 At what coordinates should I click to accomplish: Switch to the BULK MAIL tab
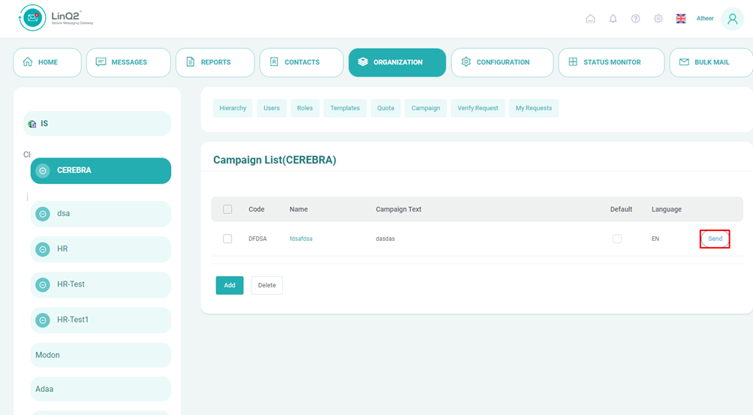711,62
